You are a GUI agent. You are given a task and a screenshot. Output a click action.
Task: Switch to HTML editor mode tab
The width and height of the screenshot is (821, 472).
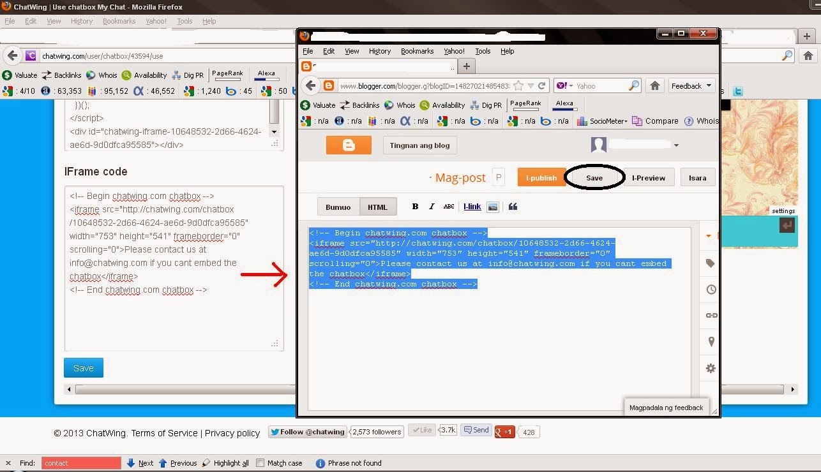coord(377,207)
